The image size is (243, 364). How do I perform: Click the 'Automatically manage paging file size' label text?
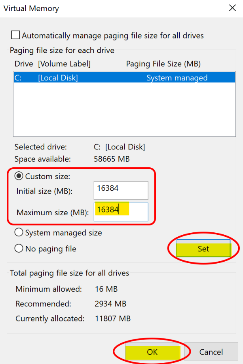113,36
